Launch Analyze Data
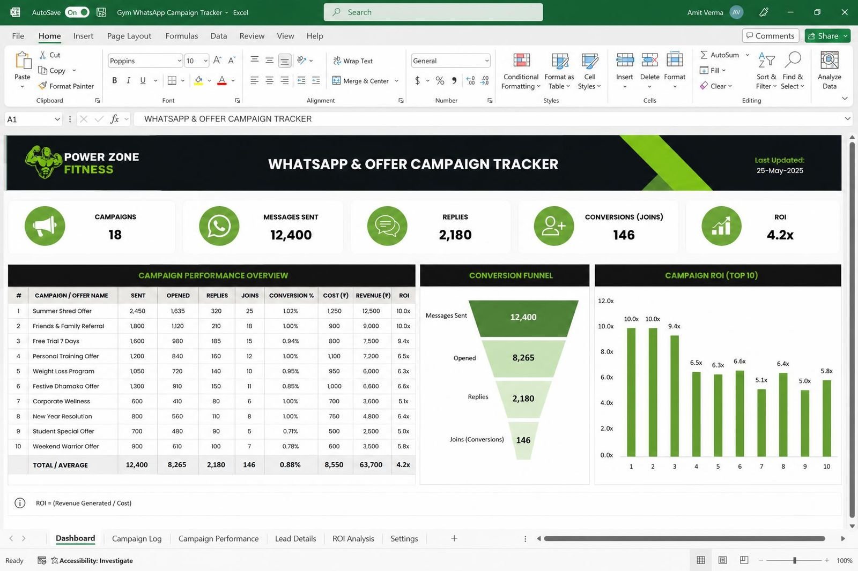Viewport: 858px width, 571px height. point(829,71)
